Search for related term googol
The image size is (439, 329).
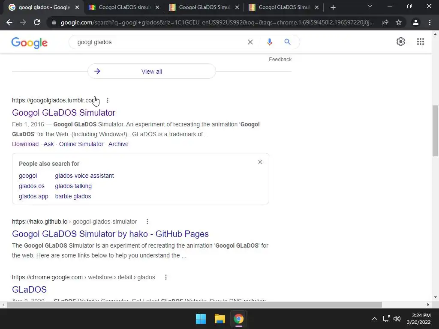(28, 176)
